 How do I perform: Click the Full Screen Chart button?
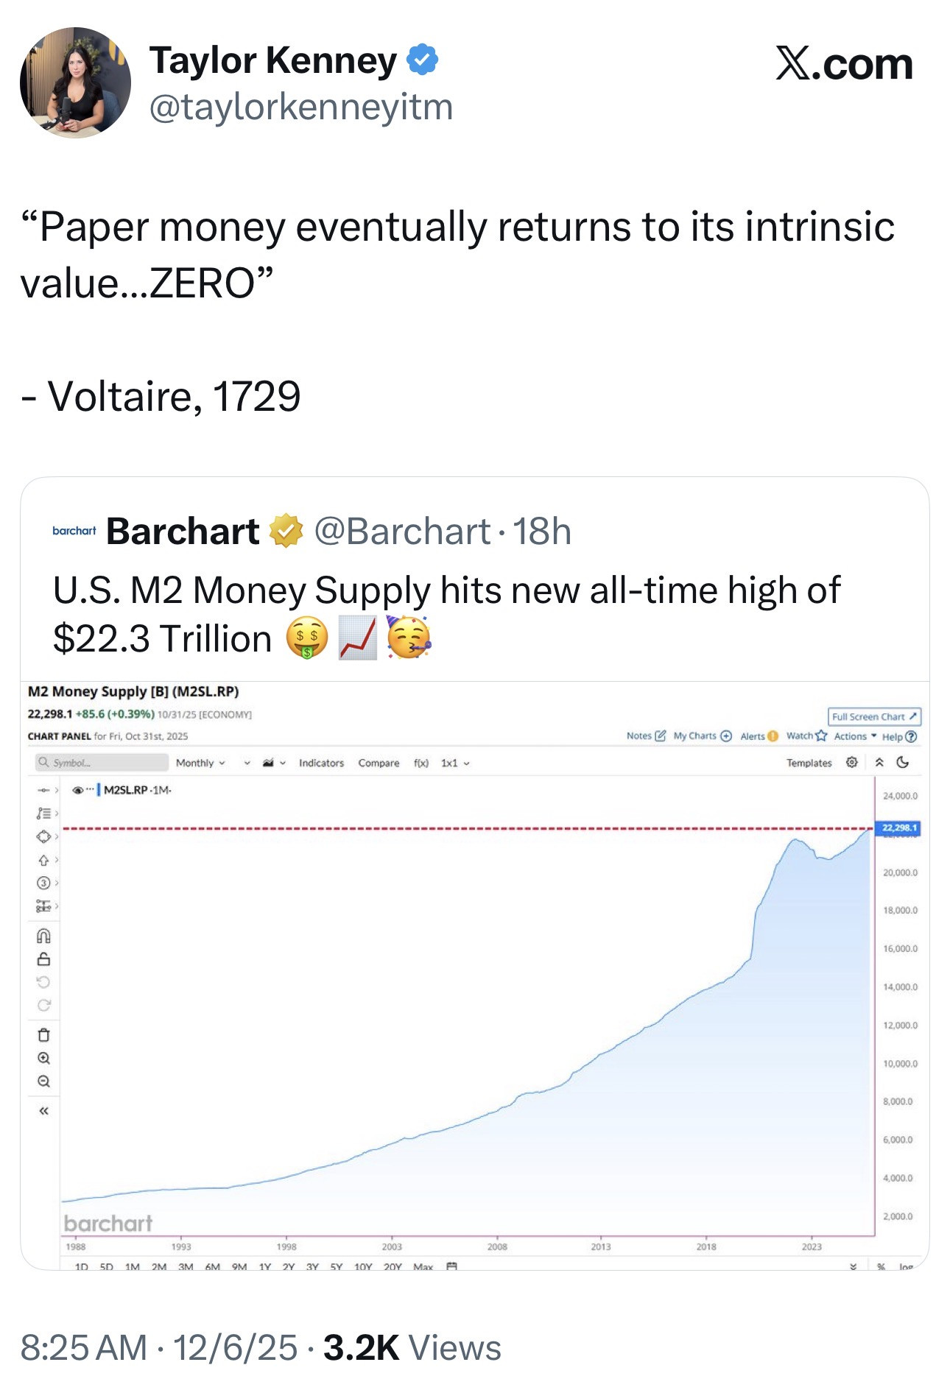[874, 717]
